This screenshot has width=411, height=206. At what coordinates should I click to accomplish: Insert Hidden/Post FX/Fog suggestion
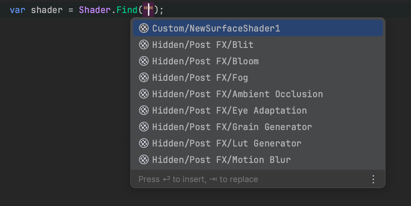click(200, 78)
